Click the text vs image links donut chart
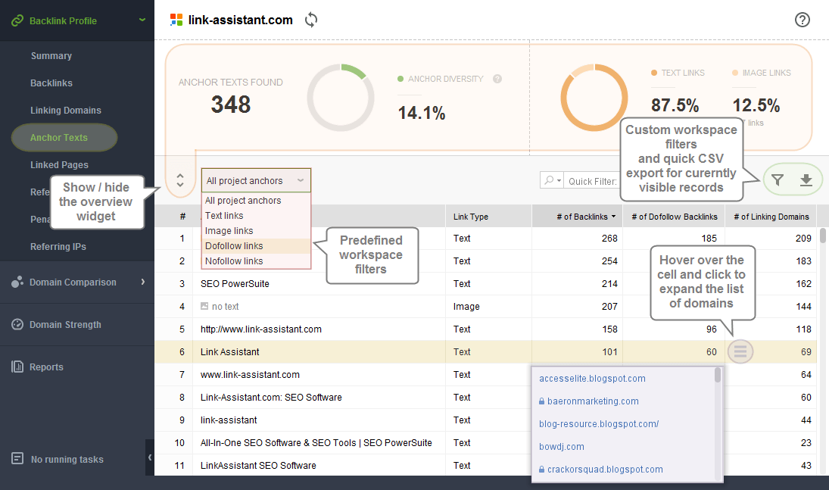The width and height of the screenshot is (829, 490). [x=594, y=98]
